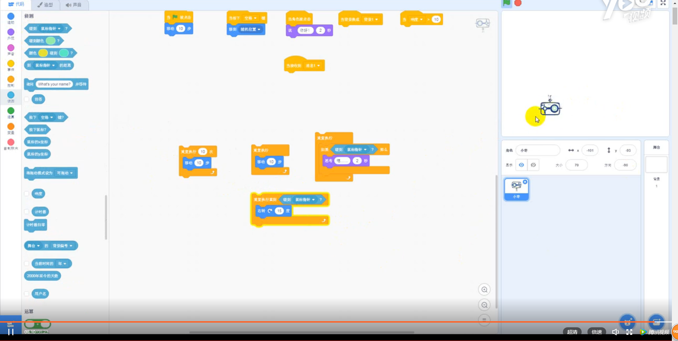678x341 pixels.
Task: Switch to the 代码 (Code) tab
Action: click(x=16, y=4)
